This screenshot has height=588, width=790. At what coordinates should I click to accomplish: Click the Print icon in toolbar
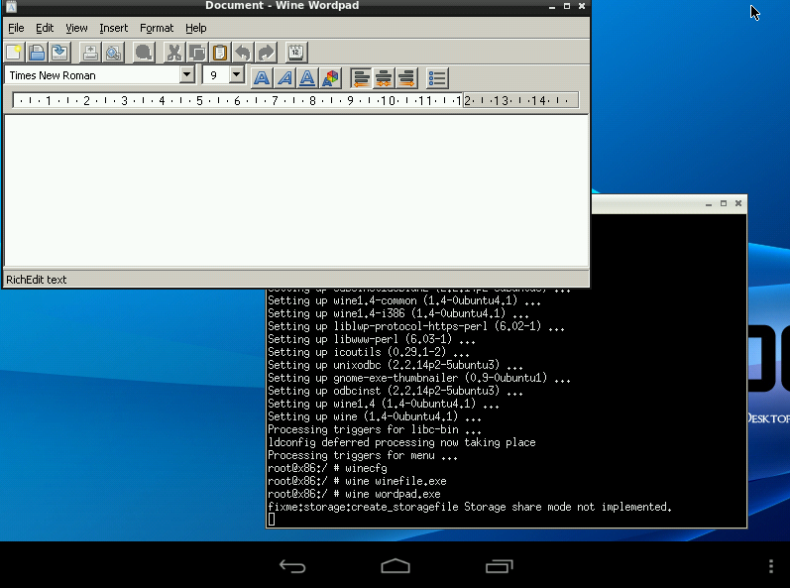point(91,53)
